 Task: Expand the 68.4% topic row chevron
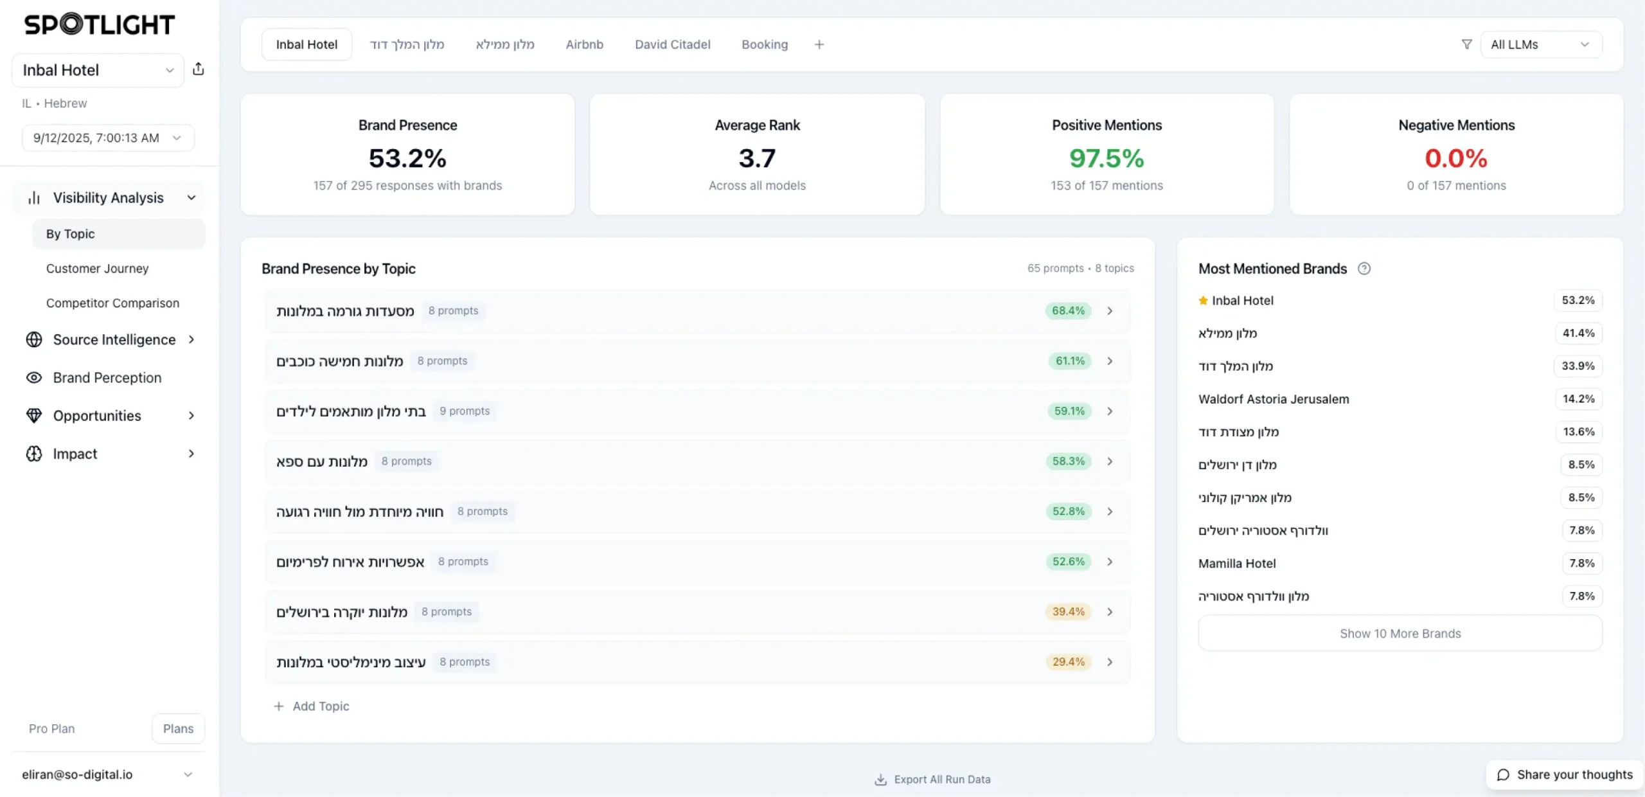pyautogui.click(x=1110, y=311)
